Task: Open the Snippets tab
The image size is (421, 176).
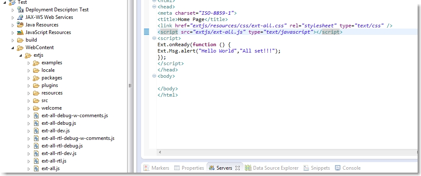Action: 317,168
